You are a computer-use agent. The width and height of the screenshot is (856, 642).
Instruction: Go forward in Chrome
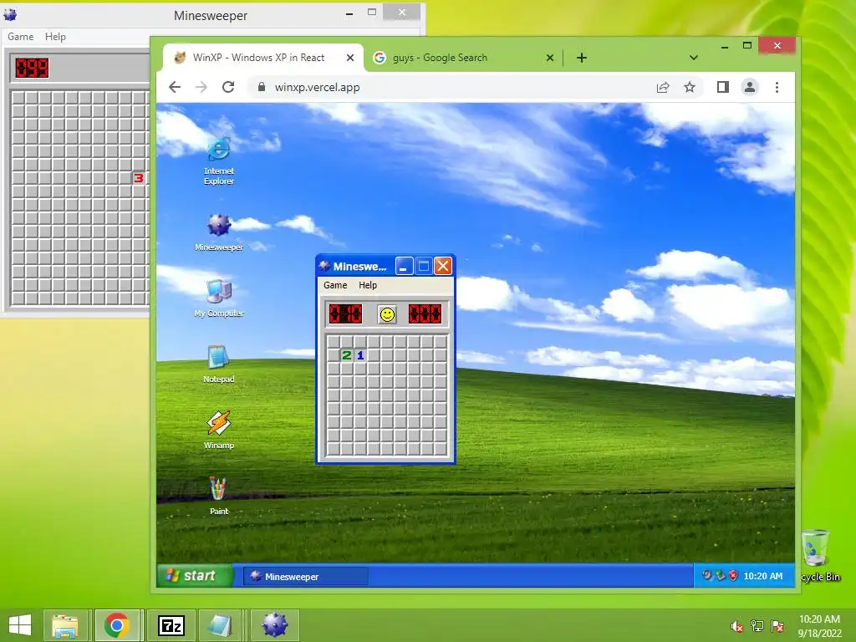[201, 87]
